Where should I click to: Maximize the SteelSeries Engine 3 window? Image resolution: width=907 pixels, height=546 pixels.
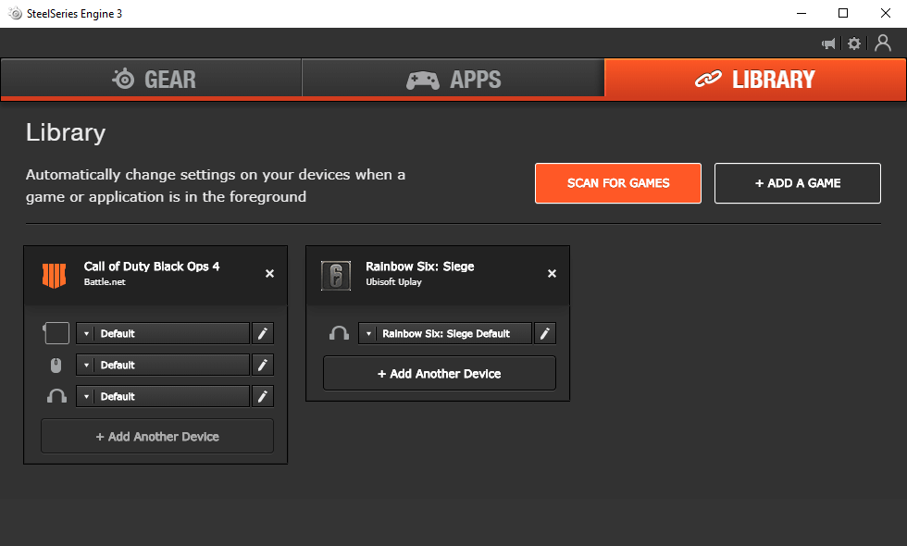pos(843,13)
